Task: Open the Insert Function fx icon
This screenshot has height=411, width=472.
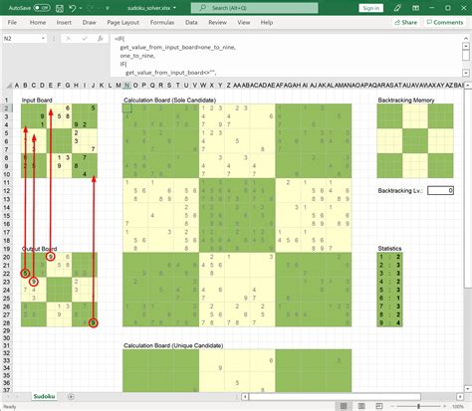Action: coord(101,39)
